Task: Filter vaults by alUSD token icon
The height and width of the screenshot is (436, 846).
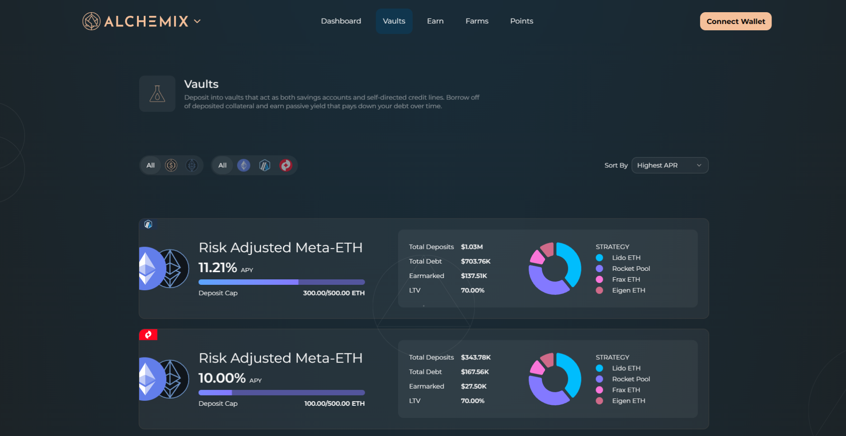Action: pos(171,165)
